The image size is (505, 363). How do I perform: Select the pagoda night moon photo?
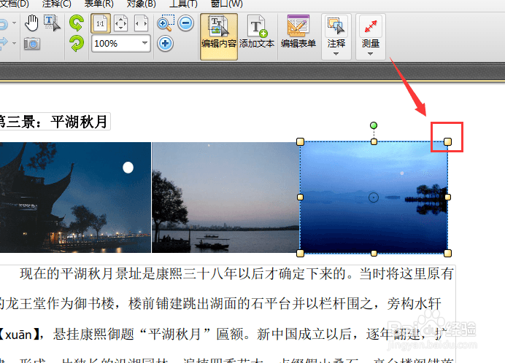coord(75,198)
